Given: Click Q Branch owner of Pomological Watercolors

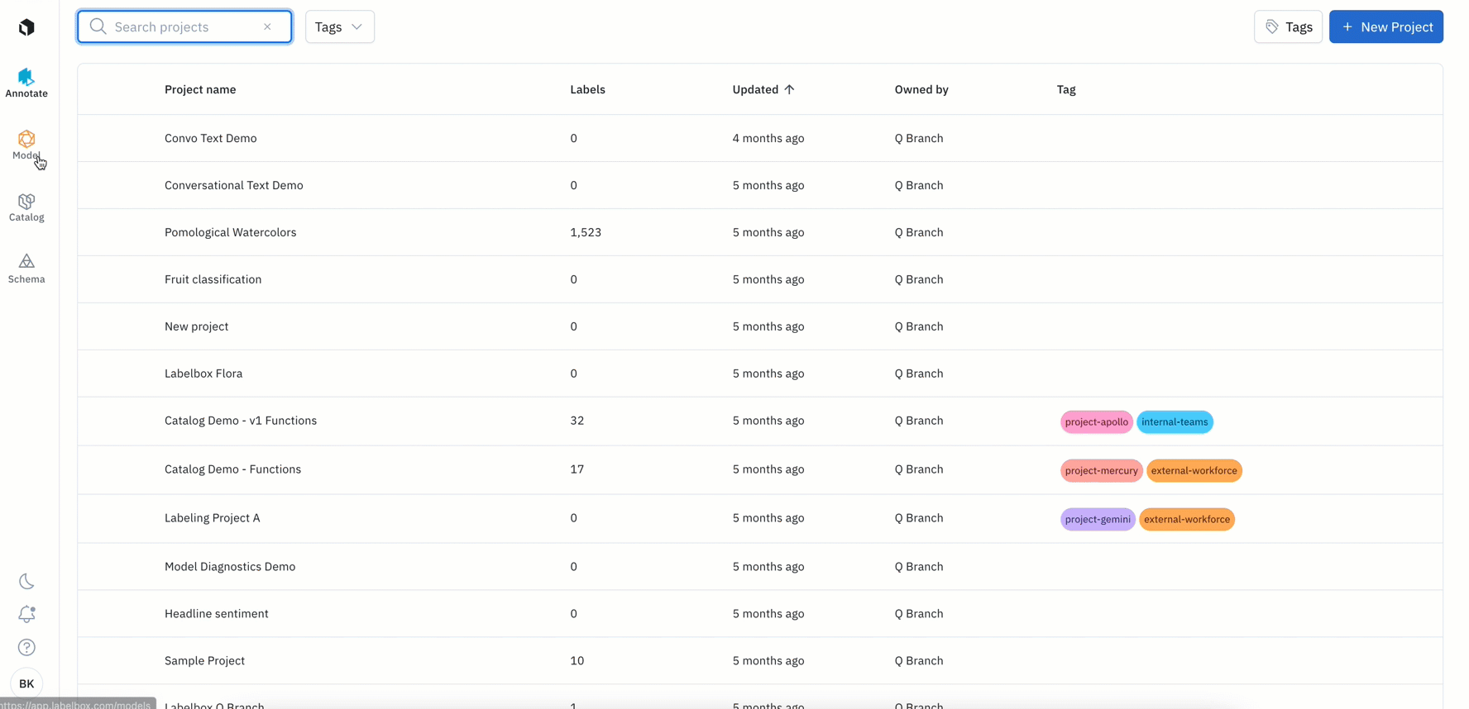Looking at the screenshot, I should [x=919, y=232].
